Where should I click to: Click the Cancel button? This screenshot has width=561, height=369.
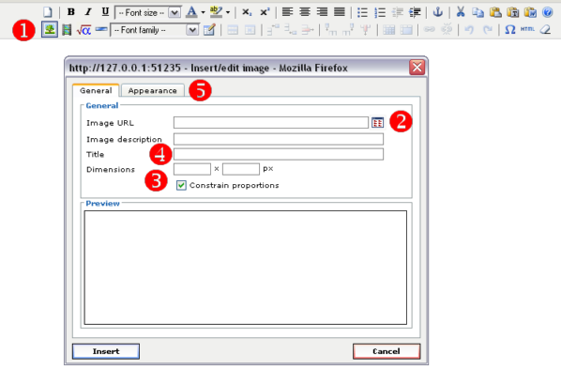point(387,351)
